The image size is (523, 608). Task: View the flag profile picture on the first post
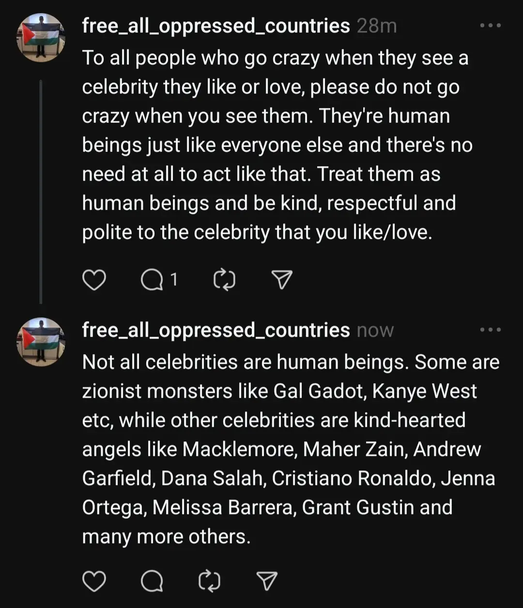[41, 38]
